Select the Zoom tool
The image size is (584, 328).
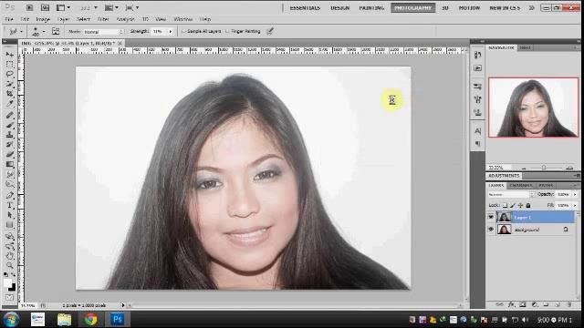tap(10, 265)
